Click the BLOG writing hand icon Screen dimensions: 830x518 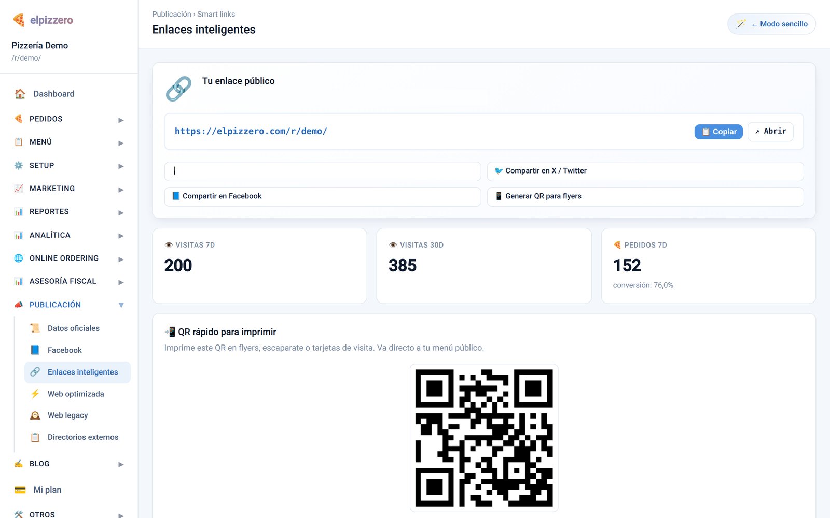[x=19, y=464]
